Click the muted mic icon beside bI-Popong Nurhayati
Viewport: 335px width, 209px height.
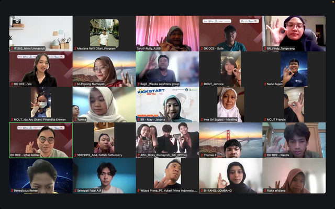click(x=75, y=84)
